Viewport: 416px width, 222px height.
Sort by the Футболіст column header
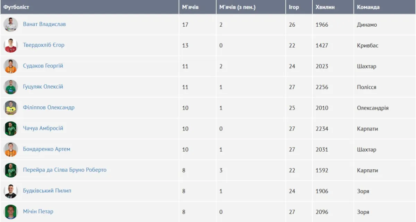[x=89, y=7]
